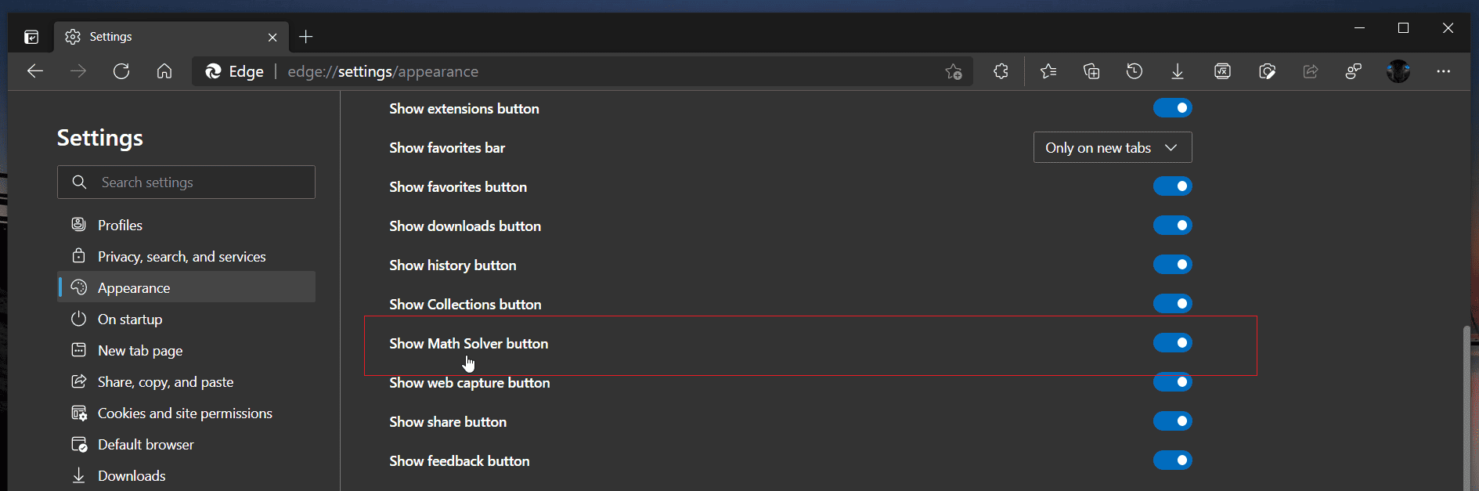Viewport: 1479px width, 491px height.
Task: Click the Search settings field
Action: 186,182
